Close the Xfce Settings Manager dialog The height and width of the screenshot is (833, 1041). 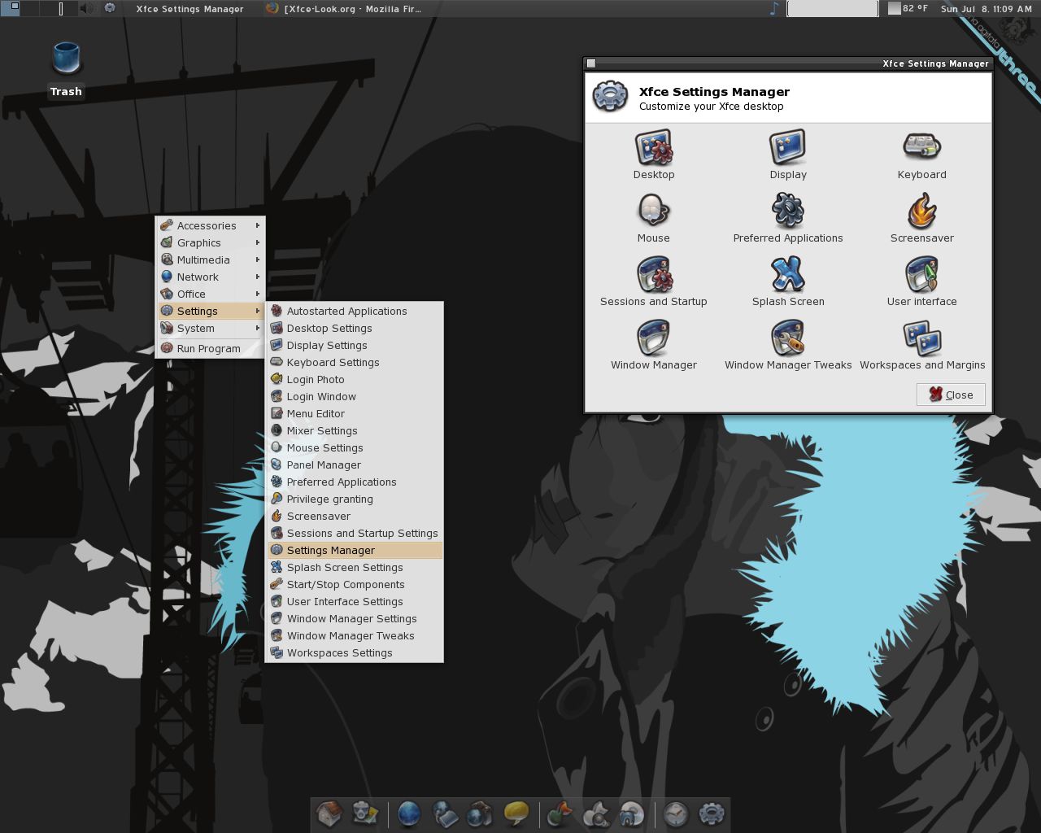click(x=951, y=395)
